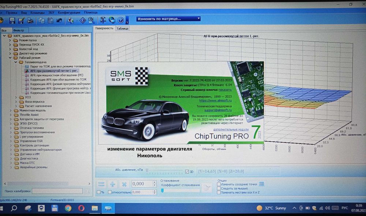The height and width of the screenshot is (216, 366).
Task: Uncheck the 3D checkbox
Action: point(187,171)
